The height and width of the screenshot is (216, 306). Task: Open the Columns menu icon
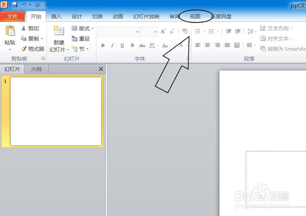(251, 45)
